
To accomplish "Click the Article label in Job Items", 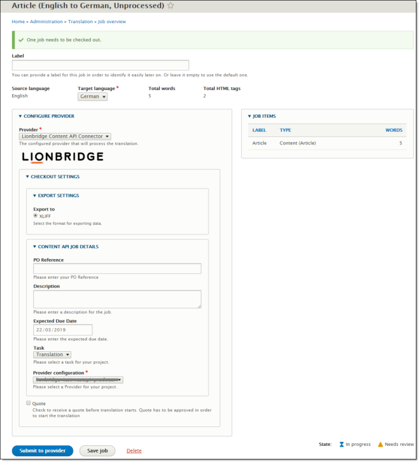I will [260, 143].
